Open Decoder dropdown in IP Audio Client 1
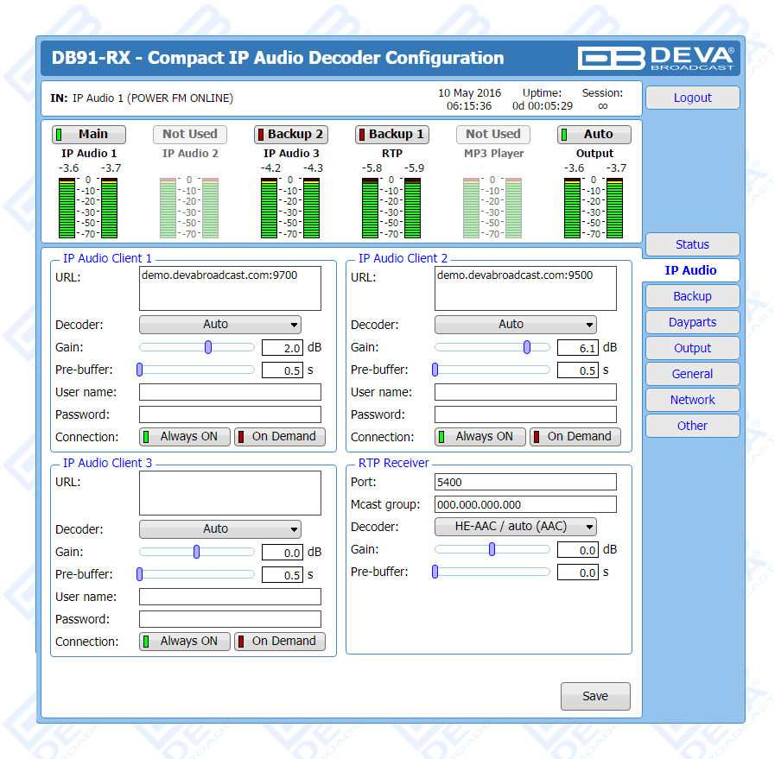Image resolution: width=781 pixels, height=759 pixels. click(x=220, y=325)
